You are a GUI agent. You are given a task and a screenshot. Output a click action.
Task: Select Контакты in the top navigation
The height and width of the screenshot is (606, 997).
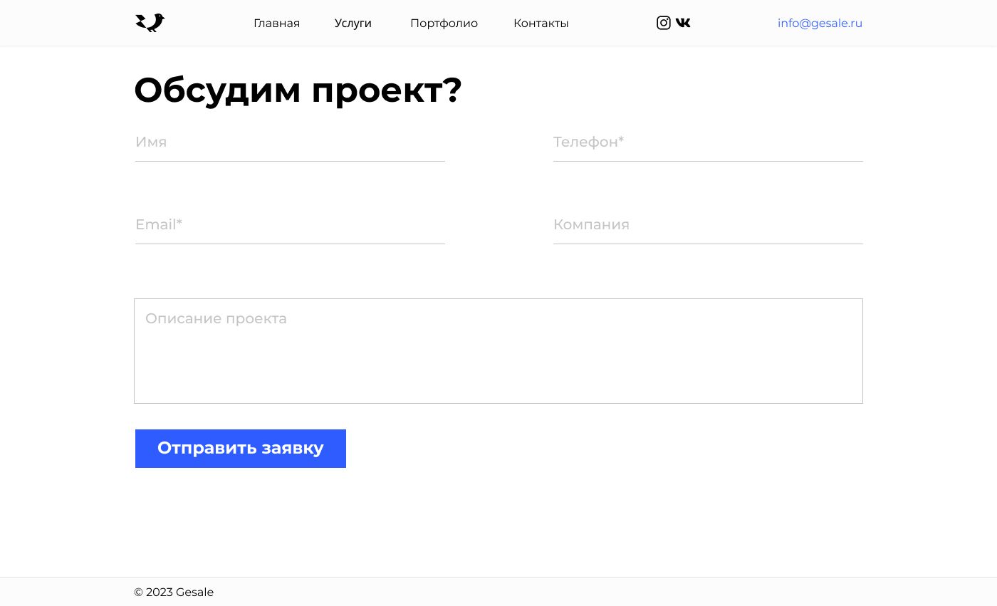tap(541, 23)
